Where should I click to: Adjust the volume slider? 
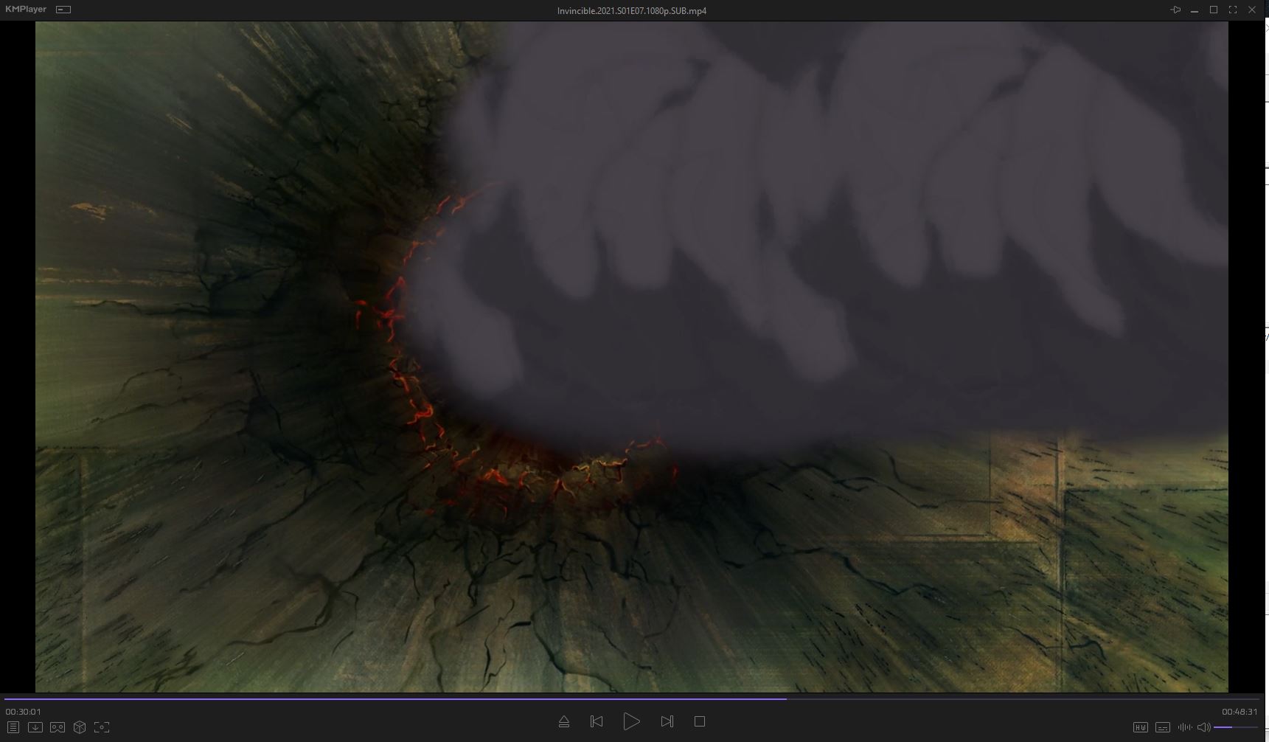click(1235, 727)
